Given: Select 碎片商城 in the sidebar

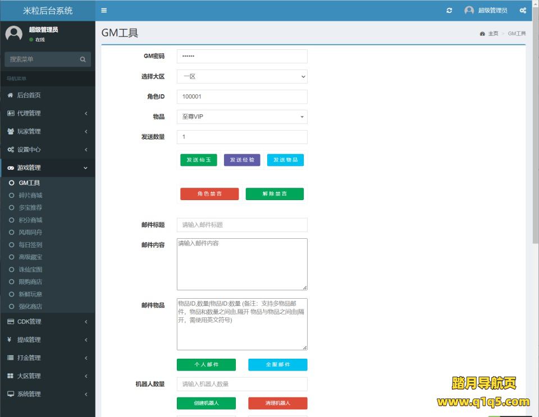Looking at the screenshot, I should coord(30,196).
